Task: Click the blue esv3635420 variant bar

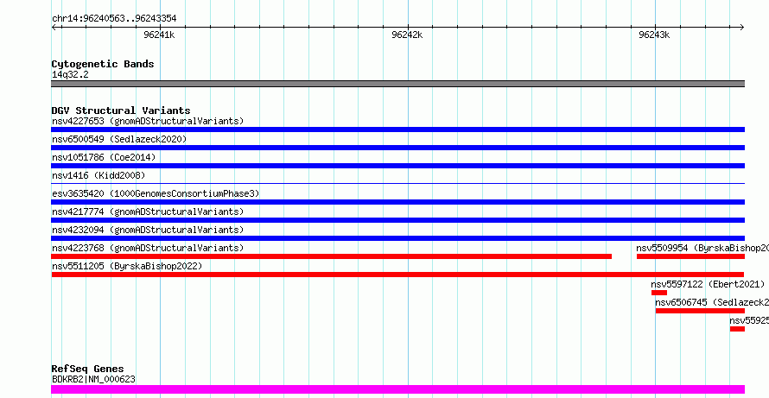Action: (x=397, y=202)
